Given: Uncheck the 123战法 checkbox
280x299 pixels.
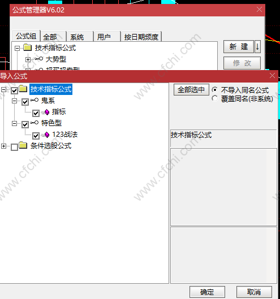Looking at the screenshot, I should pos(36,136).
